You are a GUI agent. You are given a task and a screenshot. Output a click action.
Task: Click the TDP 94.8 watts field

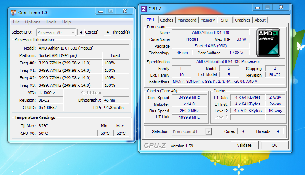[116, 108]
